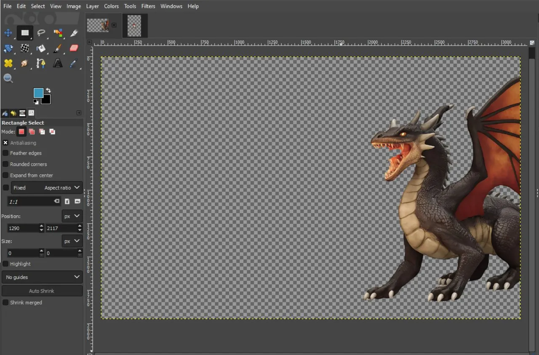Open the Windows menu
The image size is (539, 355).
171,6
